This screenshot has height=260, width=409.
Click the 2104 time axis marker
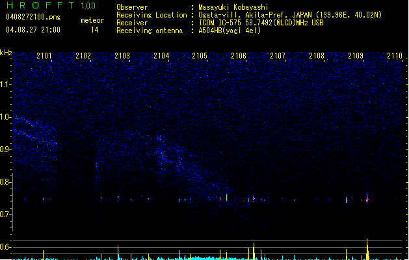tap(161, 56)
